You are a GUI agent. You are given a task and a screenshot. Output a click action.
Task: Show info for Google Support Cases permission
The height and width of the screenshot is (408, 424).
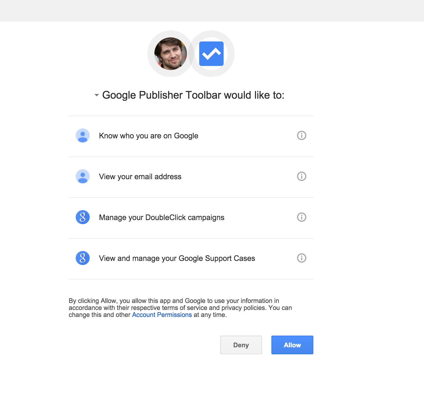(x=301, y=258)
